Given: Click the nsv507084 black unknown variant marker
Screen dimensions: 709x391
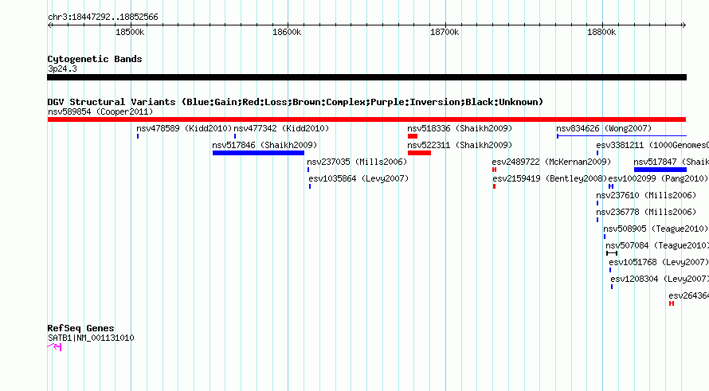Looking at the screenshot, I should (612, 253).
